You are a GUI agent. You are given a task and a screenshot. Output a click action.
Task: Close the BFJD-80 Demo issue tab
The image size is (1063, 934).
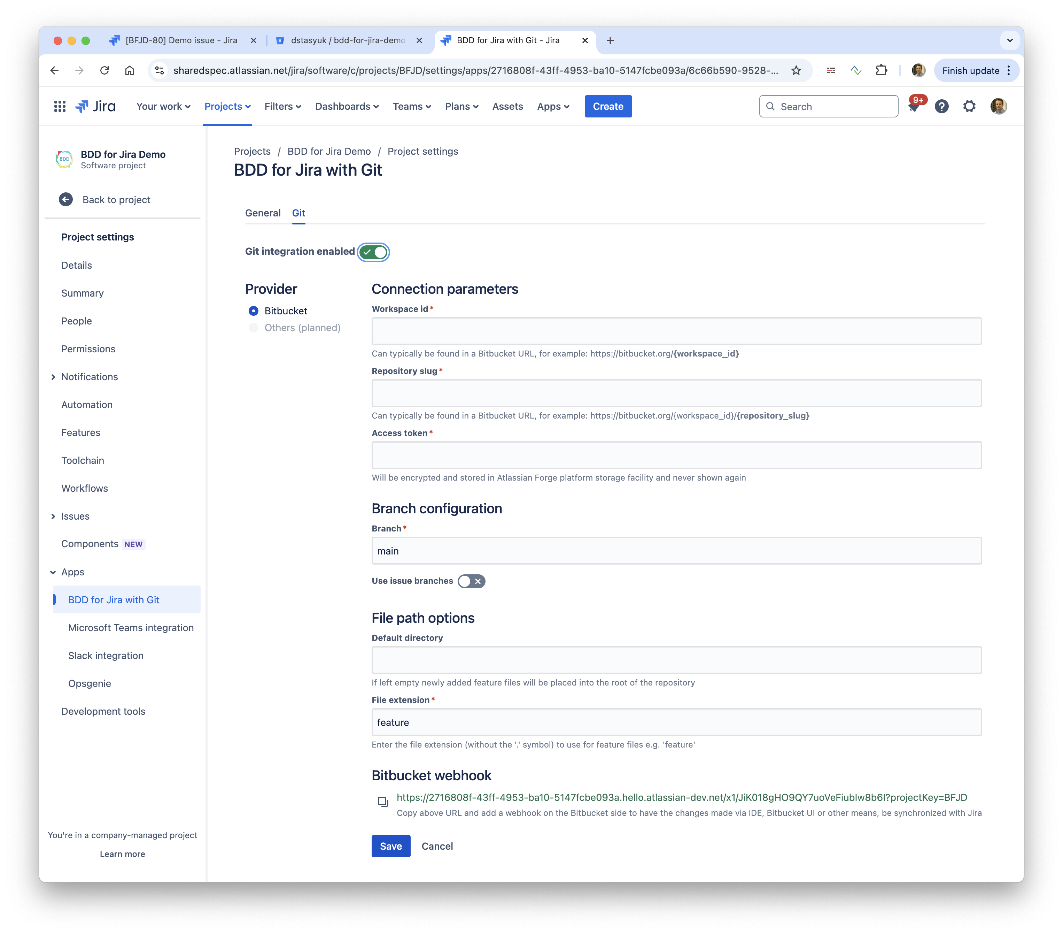(253, 40)
